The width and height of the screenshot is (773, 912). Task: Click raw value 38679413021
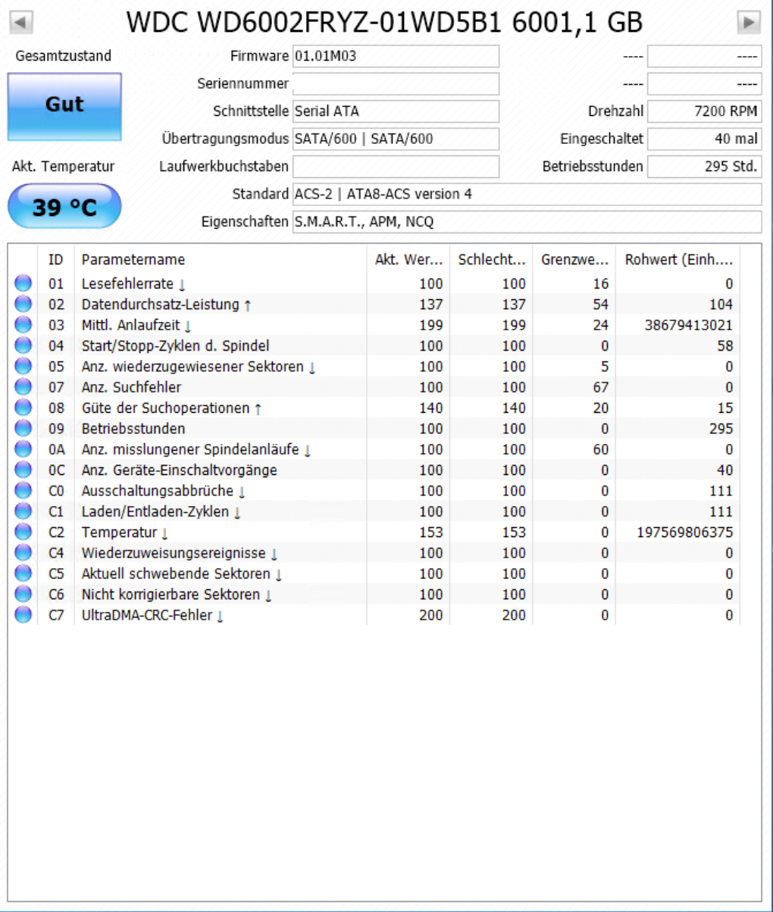[690, 326]
